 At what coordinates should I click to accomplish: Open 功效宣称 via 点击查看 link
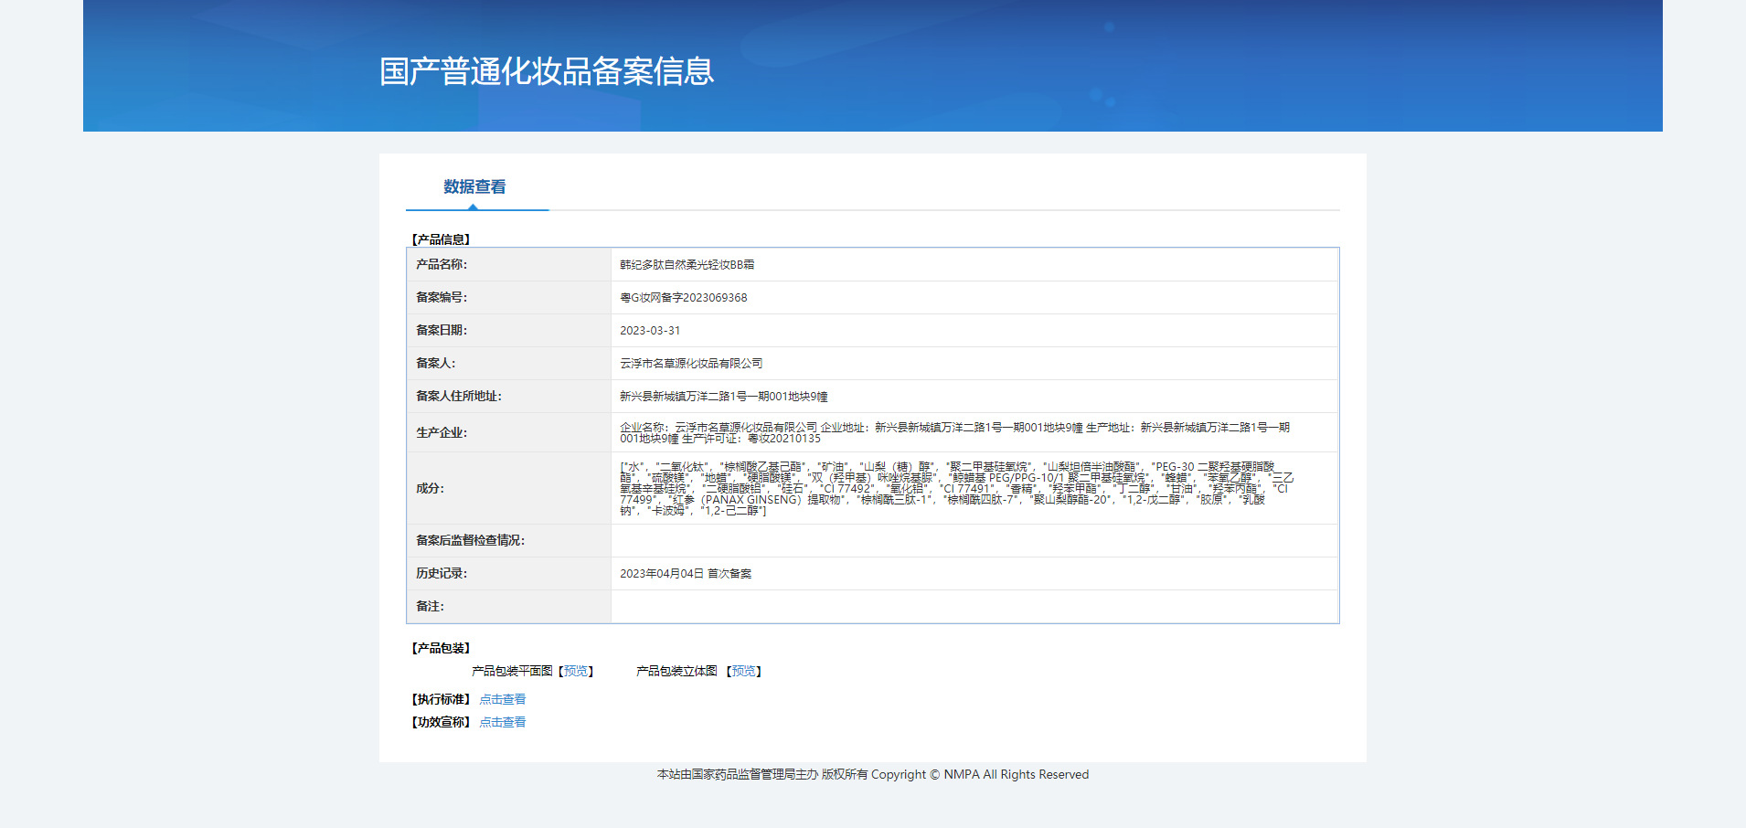(502, 721)
